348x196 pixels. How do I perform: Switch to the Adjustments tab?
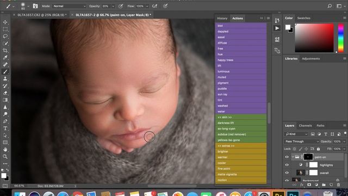pos(310,59)
